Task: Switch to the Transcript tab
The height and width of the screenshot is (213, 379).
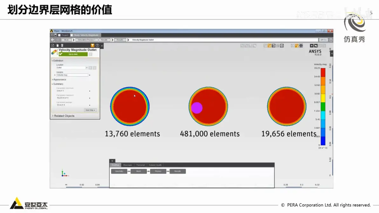Action: [x=141, y=165]
